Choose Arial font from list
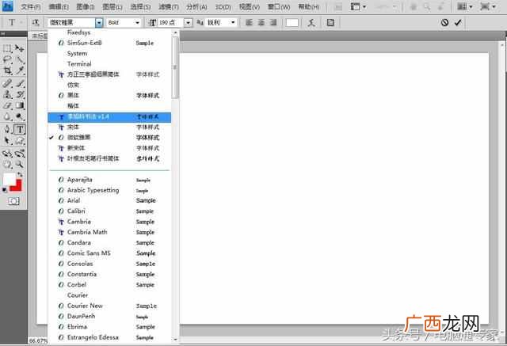The width and height of the screenshot is (507, 346). [x=109, y=200]
